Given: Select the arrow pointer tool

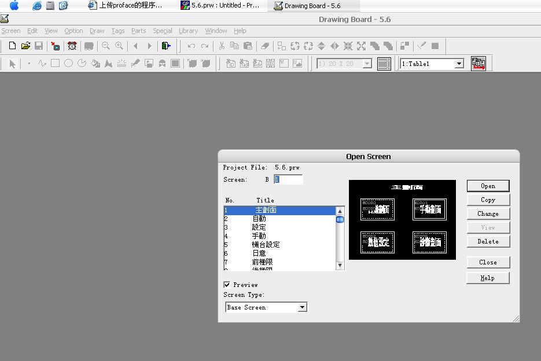Looking at the screenshot, I should click(x=12, y=64).
